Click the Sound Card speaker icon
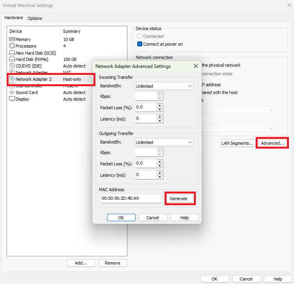The image size is (294, 284). 12,92
